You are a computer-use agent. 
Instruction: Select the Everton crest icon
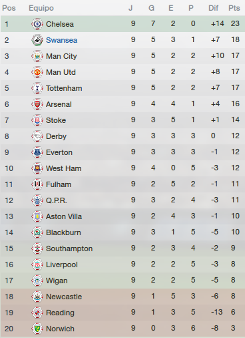pos(37,152)
